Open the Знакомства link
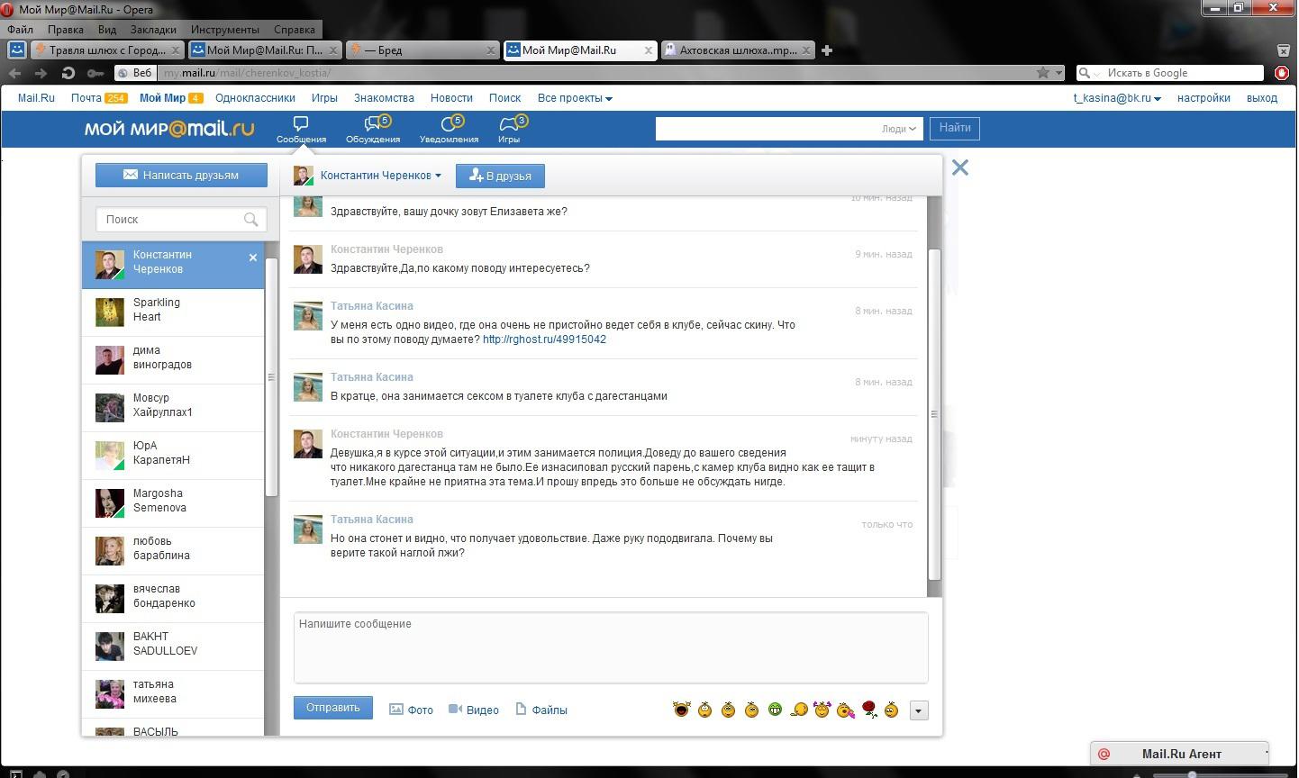1299x778 pixels. tap(384, 98)
